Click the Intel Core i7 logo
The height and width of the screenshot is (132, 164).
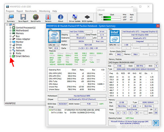coord(54,36)
